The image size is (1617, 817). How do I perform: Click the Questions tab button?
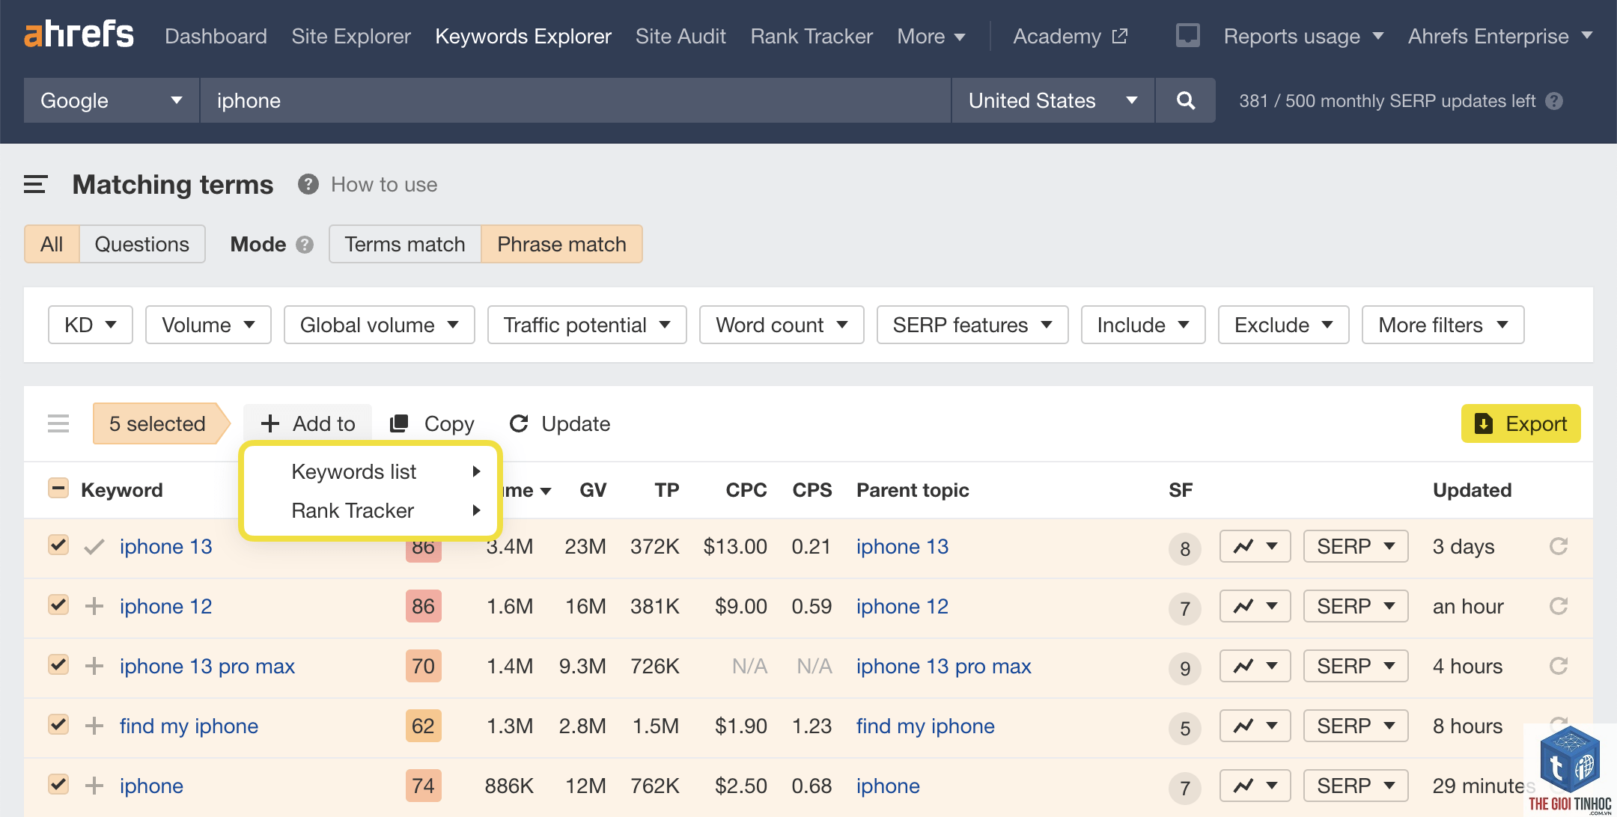coord(141,245)
